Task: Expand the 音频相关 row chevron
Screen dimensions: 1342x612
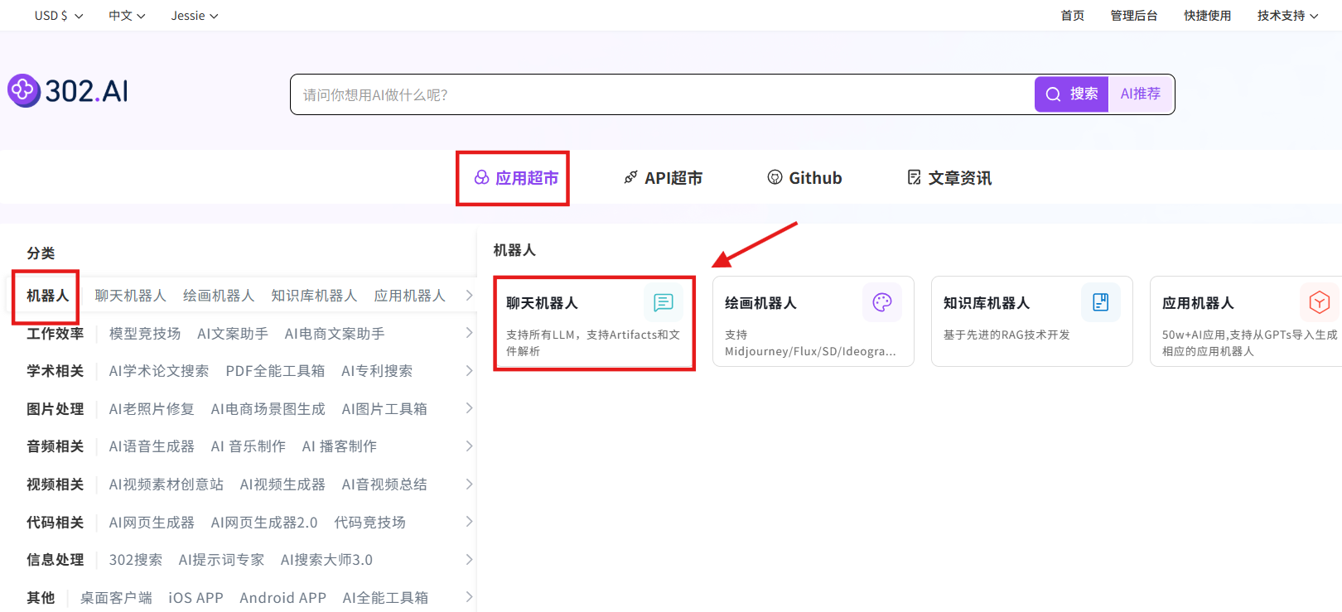Action: (x=469, y=446)
